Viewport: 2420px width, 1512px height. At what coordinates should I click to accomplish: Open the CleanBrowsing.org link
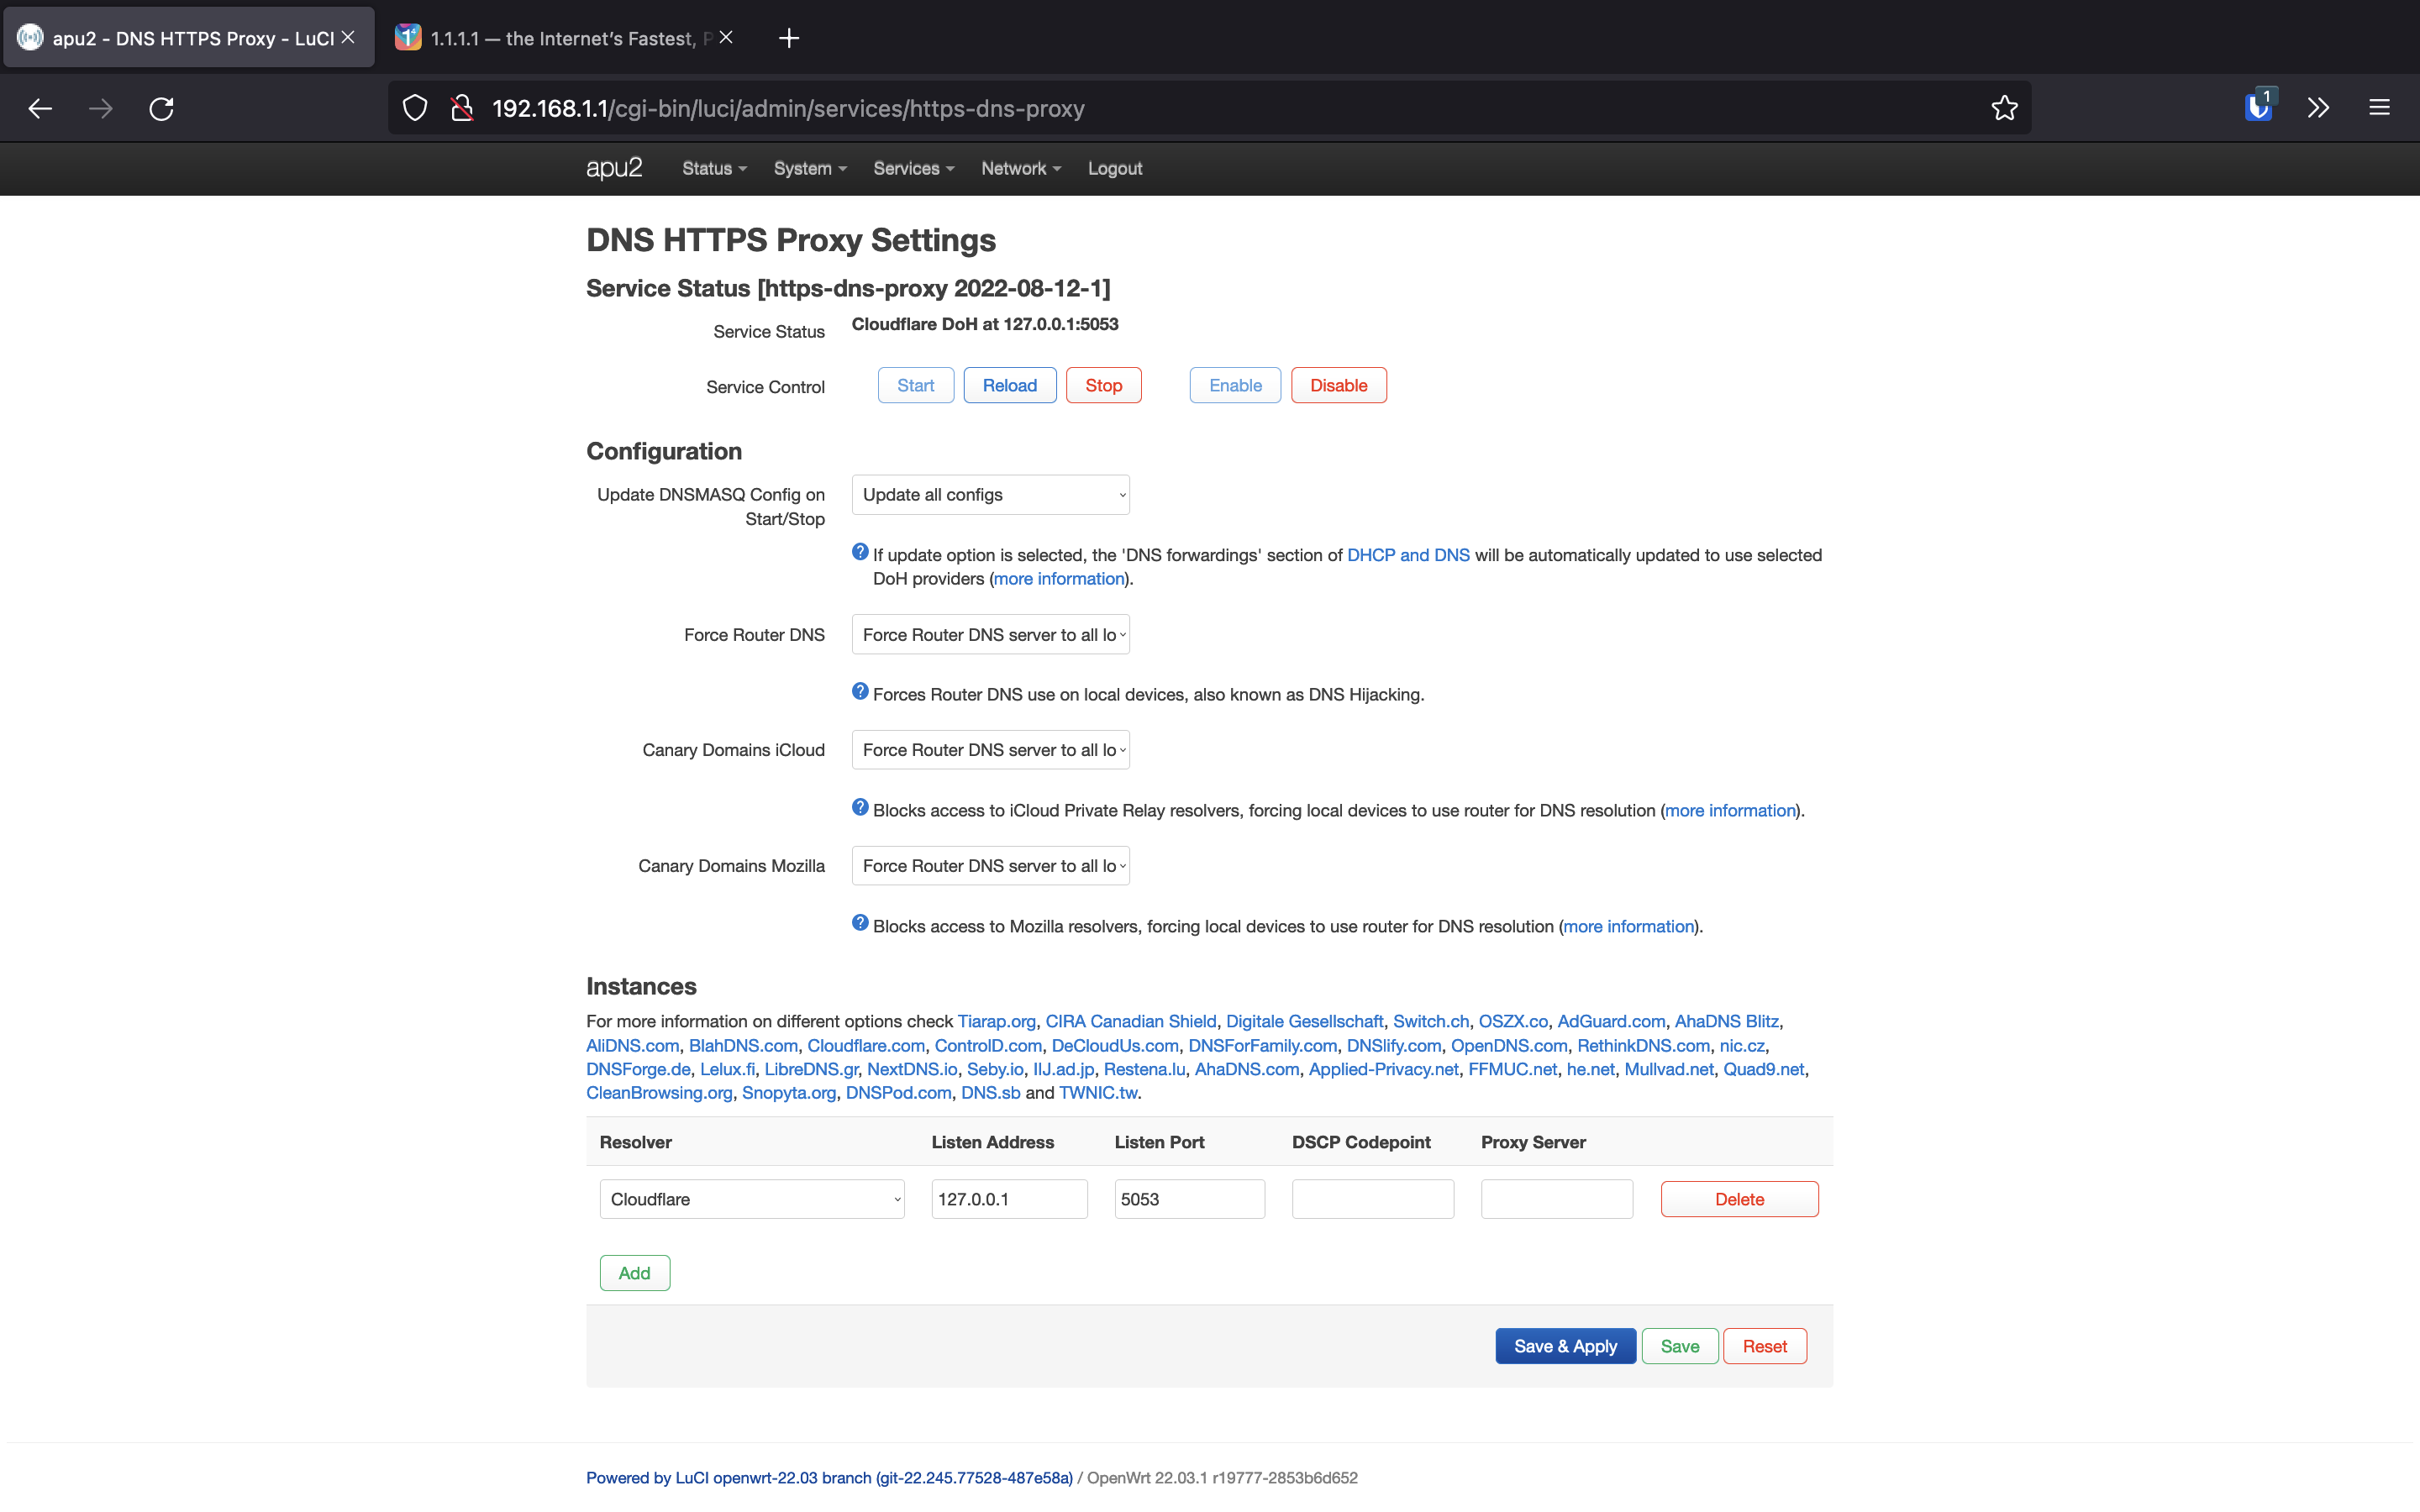point(659,1093)
